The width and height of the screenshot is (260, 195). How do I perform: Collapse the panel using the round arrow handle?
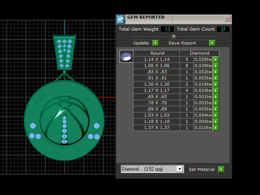pos(173,36)
